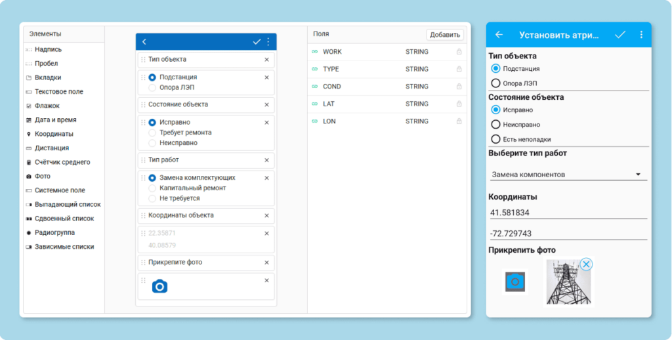Tap back arrow in mobile preview header
The width and height of the screenshot is (672, 340).
point(499,35)
